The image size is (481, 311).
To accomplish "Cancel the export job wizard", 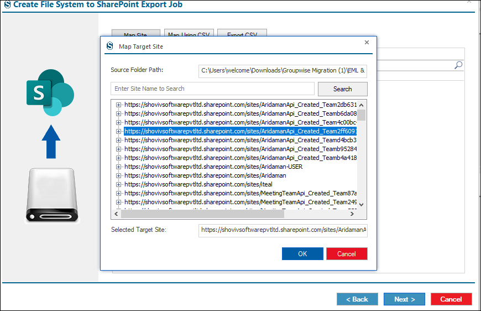I will click(451, 299).
